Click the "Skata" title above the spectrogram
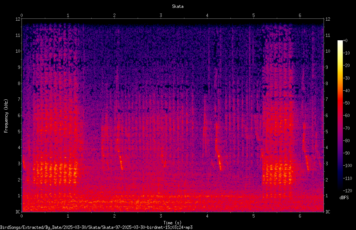This screenshot has width=356, height=230. point(178,6)
